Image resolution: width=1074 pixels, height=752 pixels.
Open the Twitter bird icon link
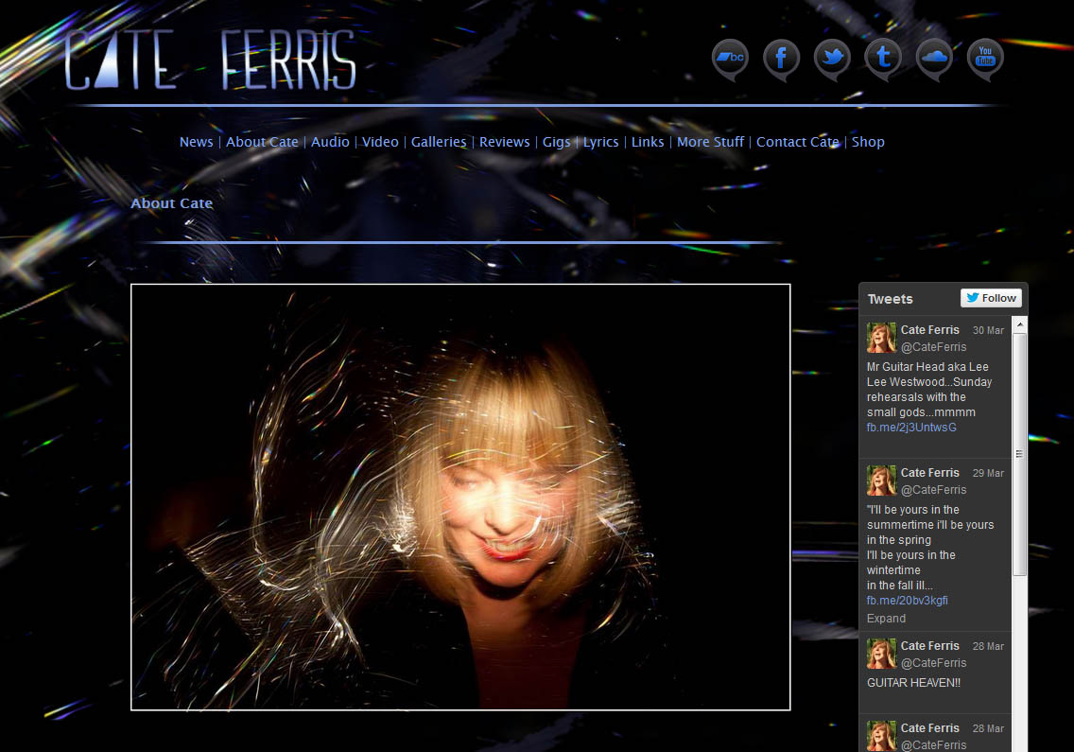pyautogui.click(x=832, y=59)
